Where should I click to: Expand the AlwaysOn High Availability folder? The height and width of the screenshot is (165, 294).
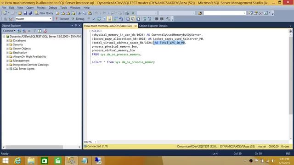tap(7, 57)
